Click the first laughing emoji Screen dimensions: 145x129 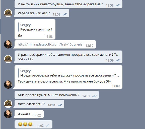(x=20, y=124)
